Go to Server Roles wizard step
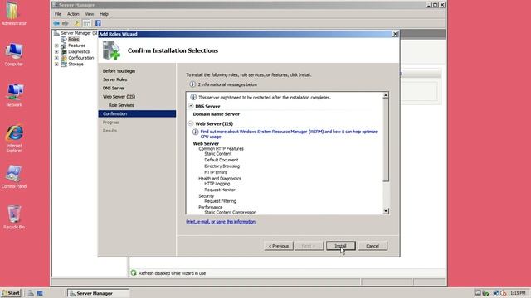The image size is (531, 298). [x=114, y=79]
